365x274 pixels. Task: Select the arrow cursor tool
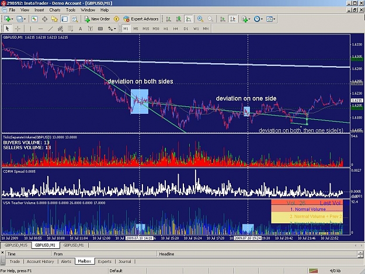click(7, 29)
